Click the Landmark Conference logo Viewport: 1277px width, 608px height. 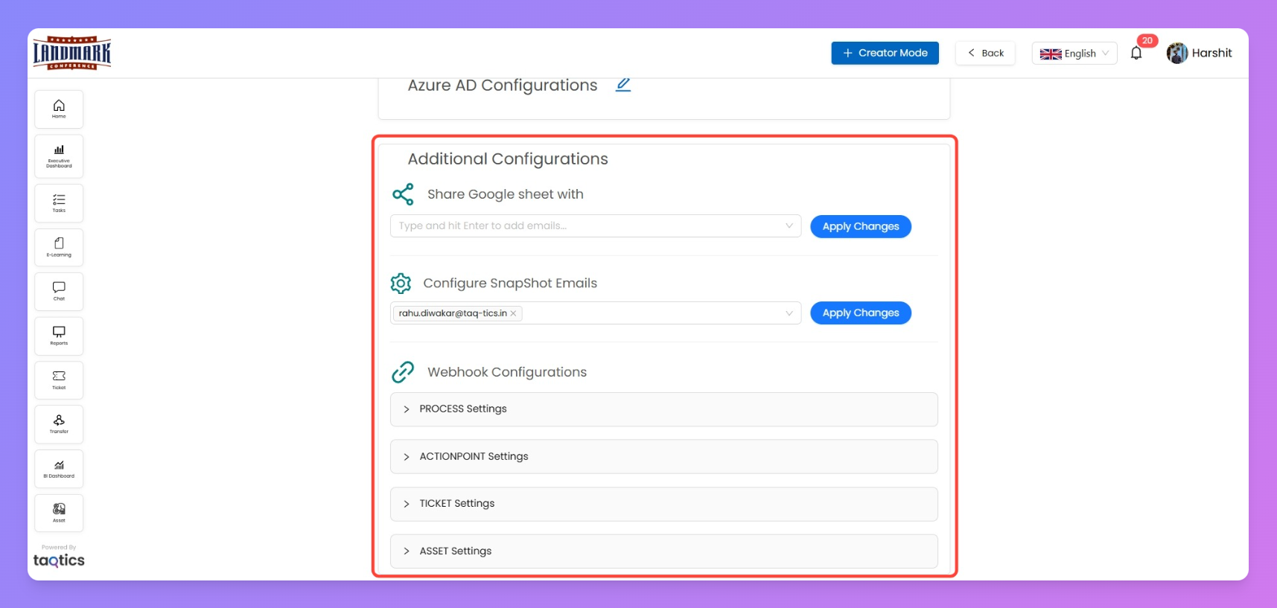pos(71,53)
